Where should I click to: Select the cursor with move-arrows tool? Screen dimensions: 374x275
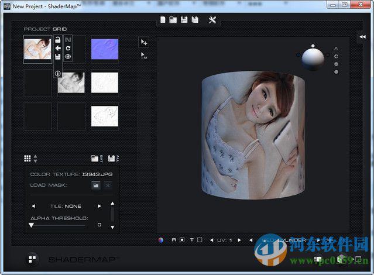[144, 42]
